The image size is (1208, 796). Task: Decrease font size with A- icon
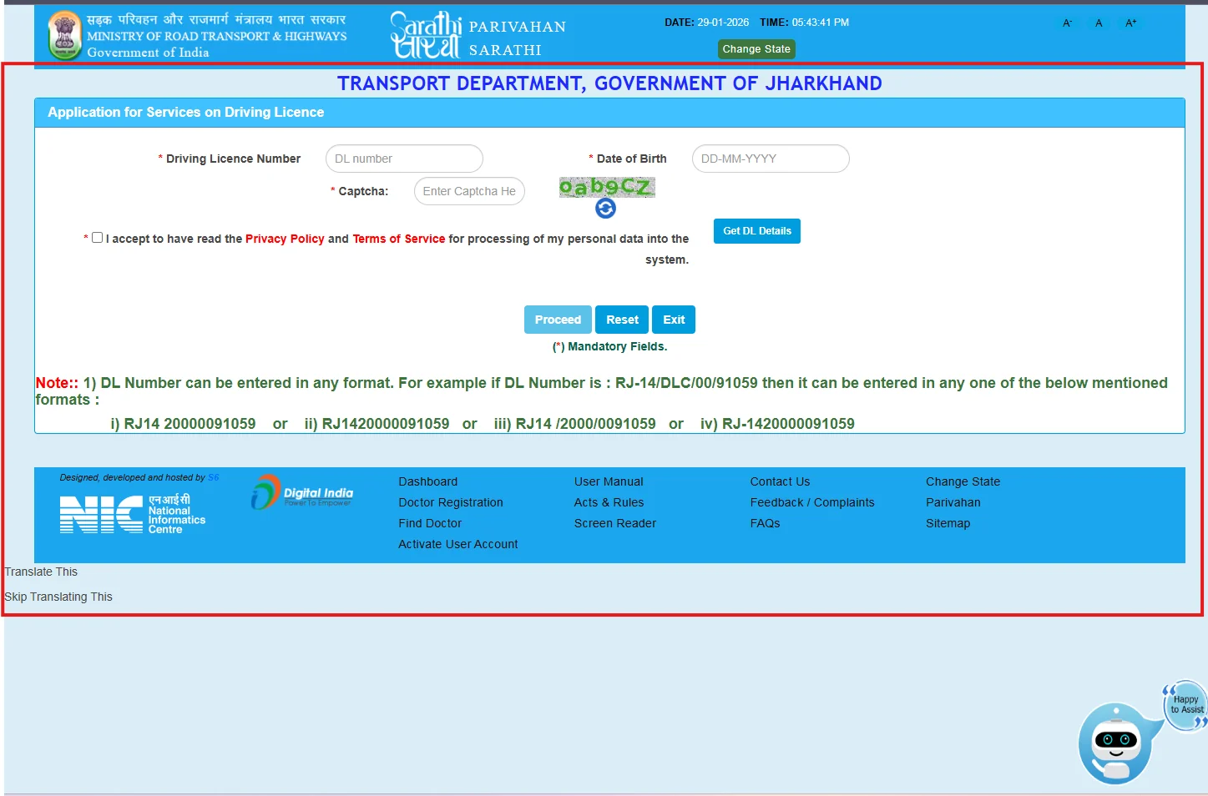click(x=1067, y=23)
